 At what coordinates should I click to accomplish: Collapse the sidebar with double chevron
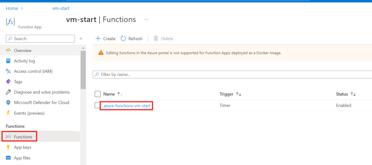[x=81, y=39]
